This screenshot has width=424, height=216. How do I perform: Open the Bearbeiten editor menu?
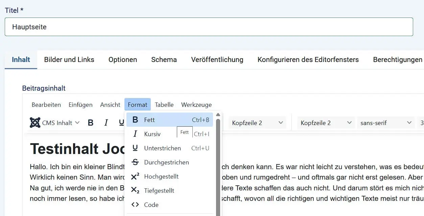click(46, 104)
